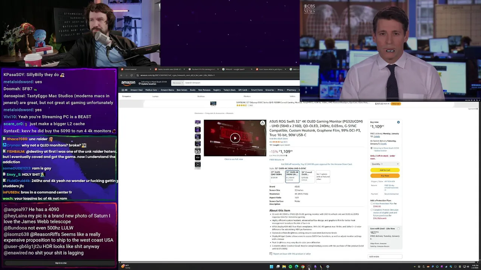Click the AR TECH USA seller link
This screenshot has width=481, height=270.
390,181
